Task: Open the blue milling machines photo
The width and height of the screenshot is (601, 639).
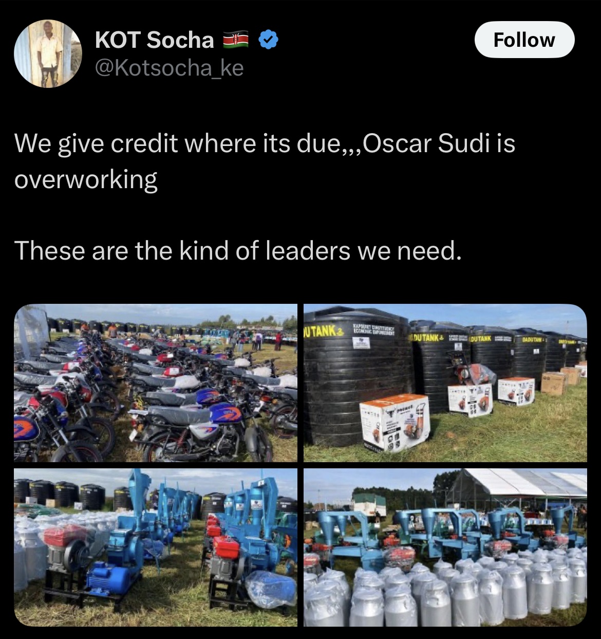Action: click(x=156, y=547)
